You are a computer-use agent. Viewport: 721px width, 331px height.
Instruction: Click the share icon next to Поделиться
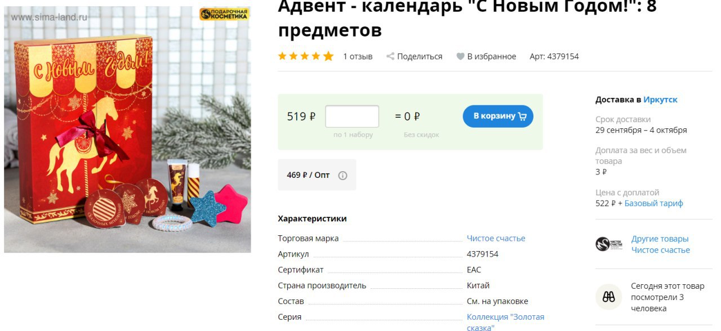click(x=390, y=56)
